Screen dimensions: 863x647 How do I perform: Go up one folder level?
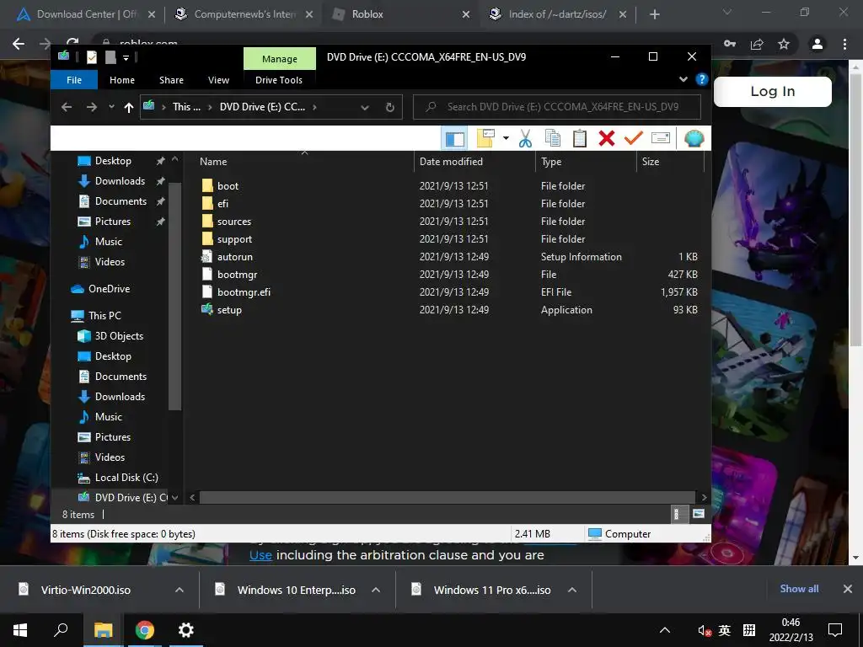(129, 107)
